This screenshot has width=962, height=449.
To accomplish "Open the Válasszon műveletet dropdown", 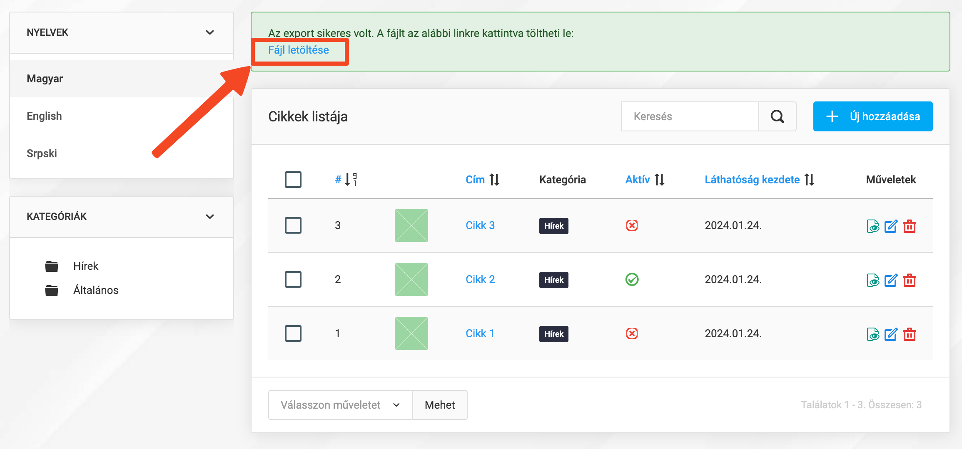I will coord(340,405).
